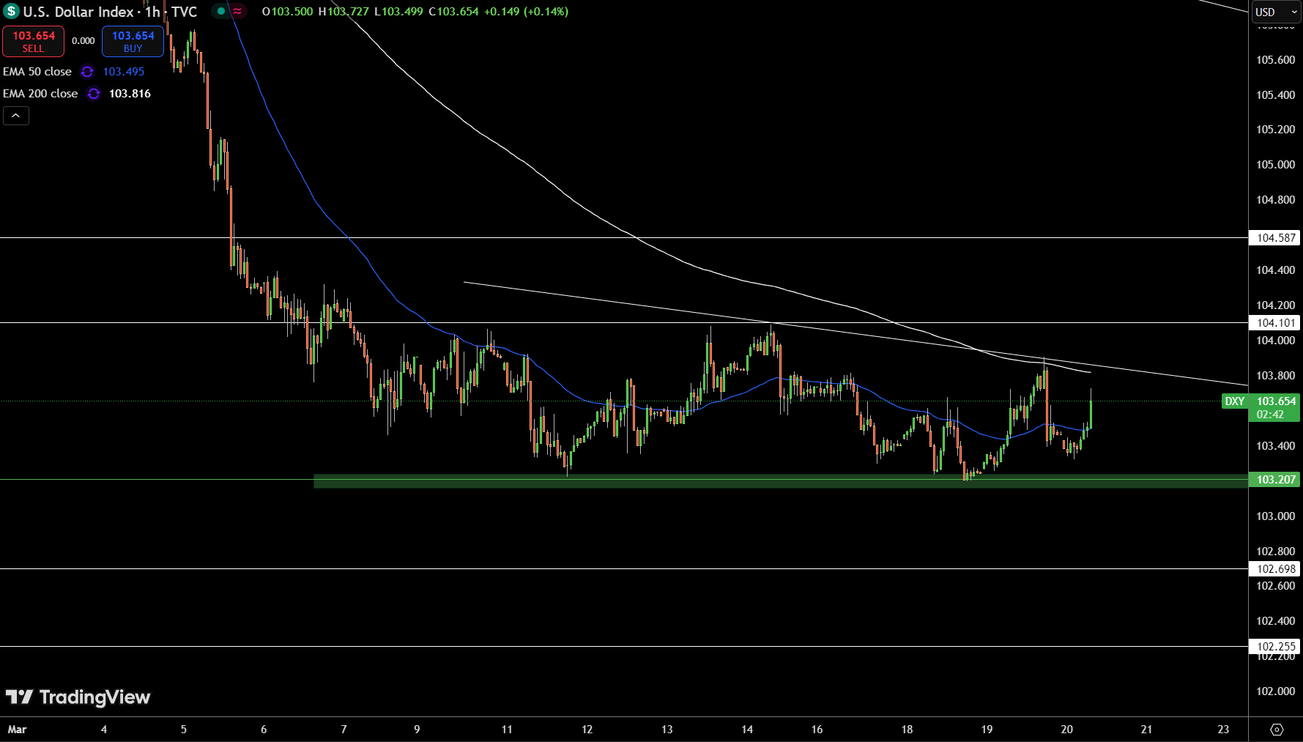This screenshot has height=742, width=1303.
Task: Click the 103.654 BUY button
Action: [133, 42]
